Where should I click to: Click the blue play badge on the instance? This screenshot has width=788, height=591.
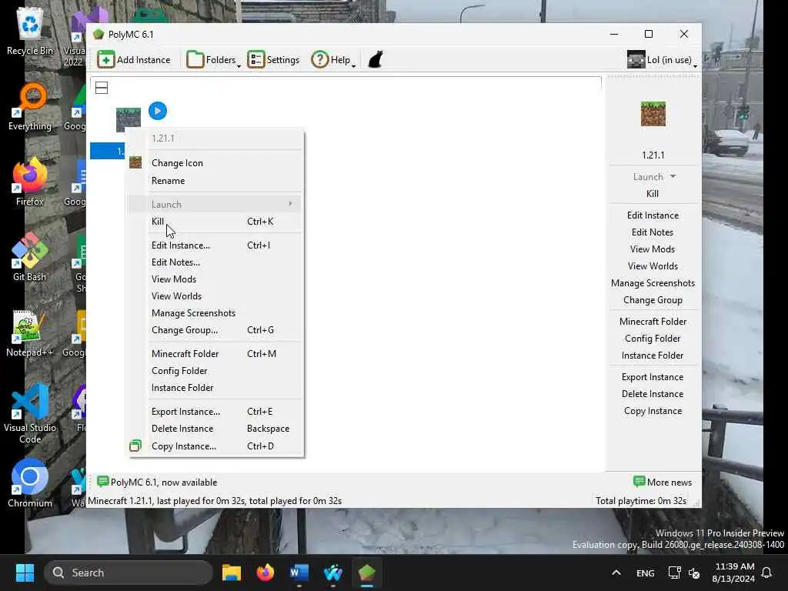coord(158,111)
